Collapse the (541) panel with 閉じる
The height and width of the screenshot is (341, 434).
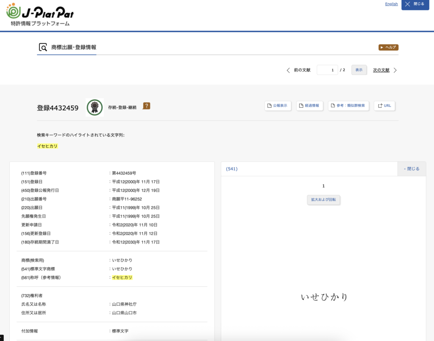(x=412, y=169)
